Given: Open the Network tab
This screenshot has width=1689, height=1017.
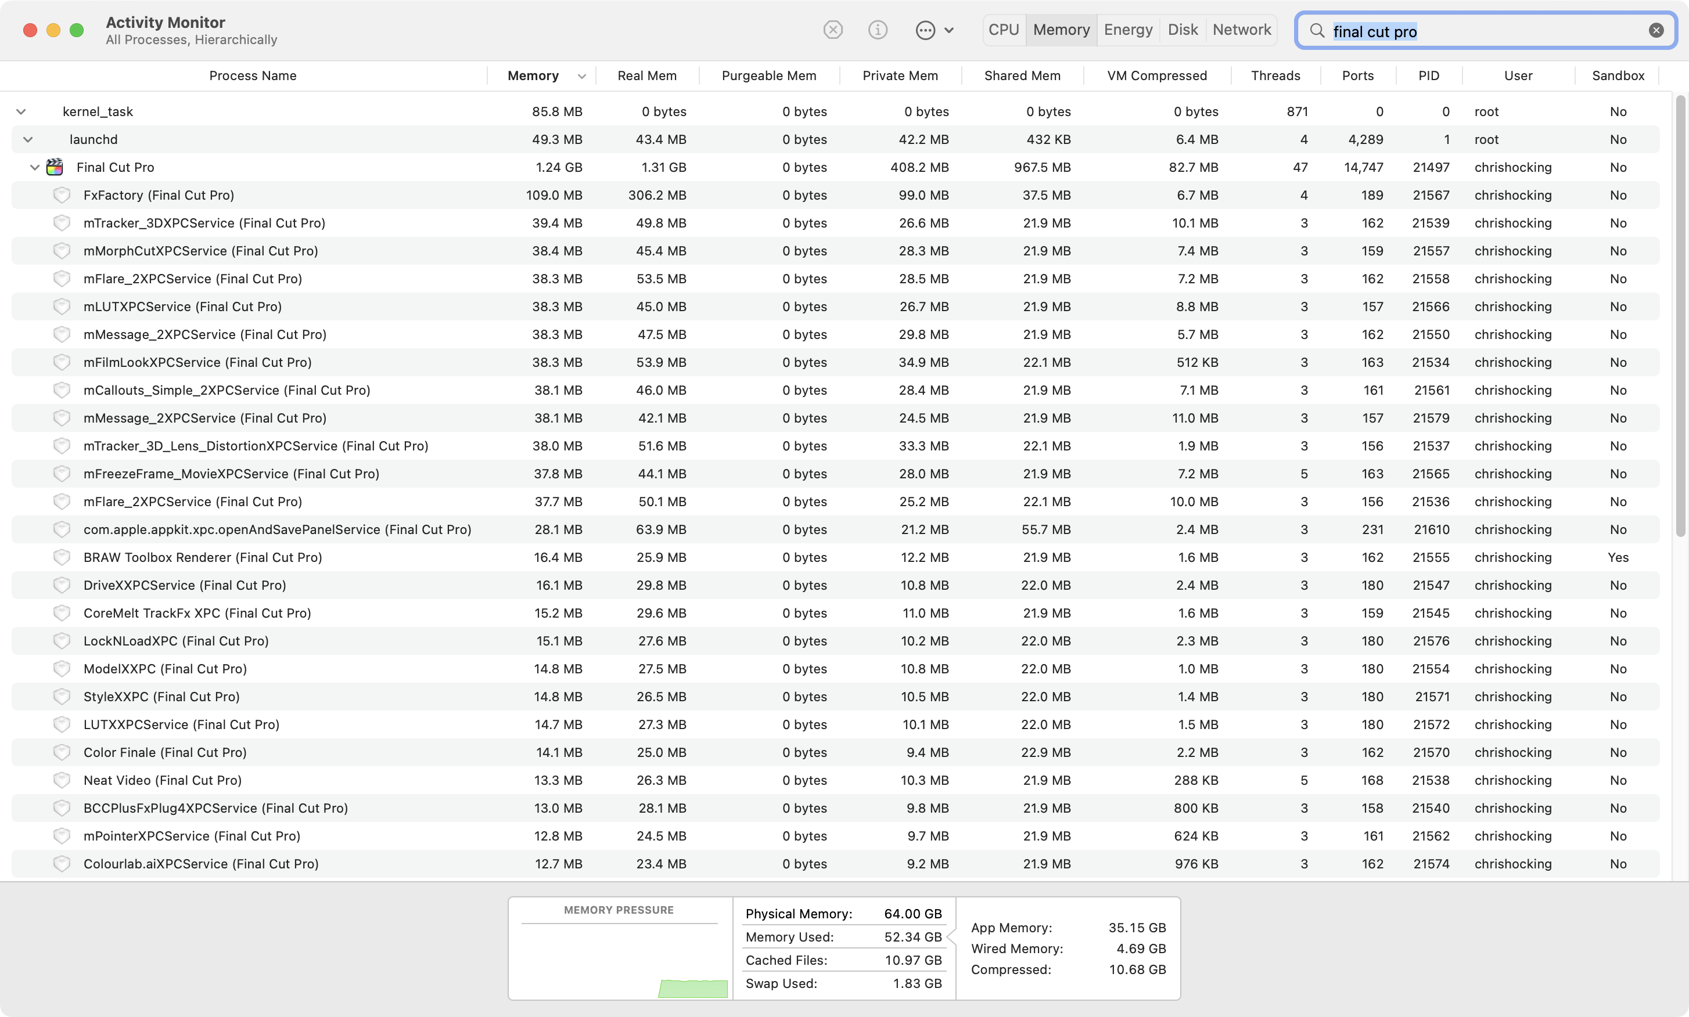Looking at the screenshot, I should click(x=1241, y=30).
